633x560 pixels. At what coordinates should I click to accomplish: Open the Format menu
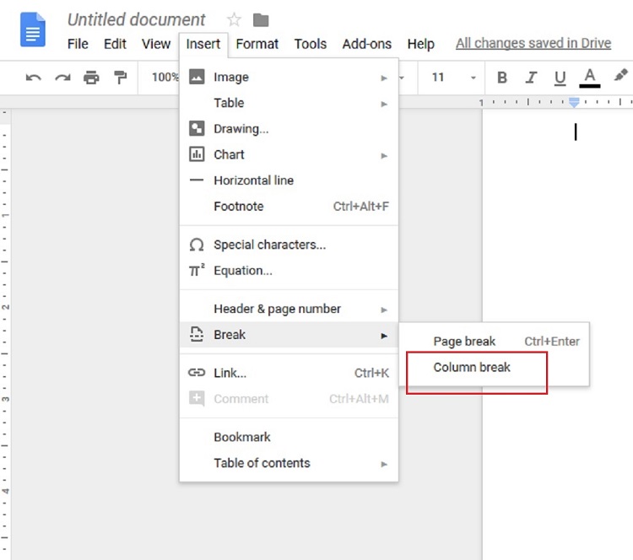coord(257,44)
